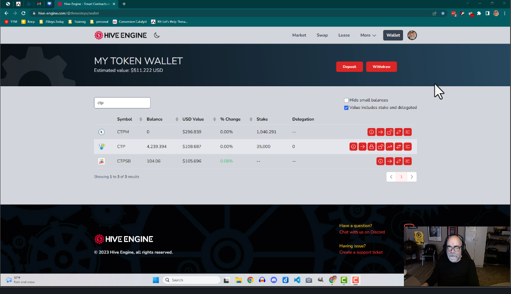Click CTPM stake value 1,046.291
The height and width of the screenshot is (294, 511).
click(266, 132)
